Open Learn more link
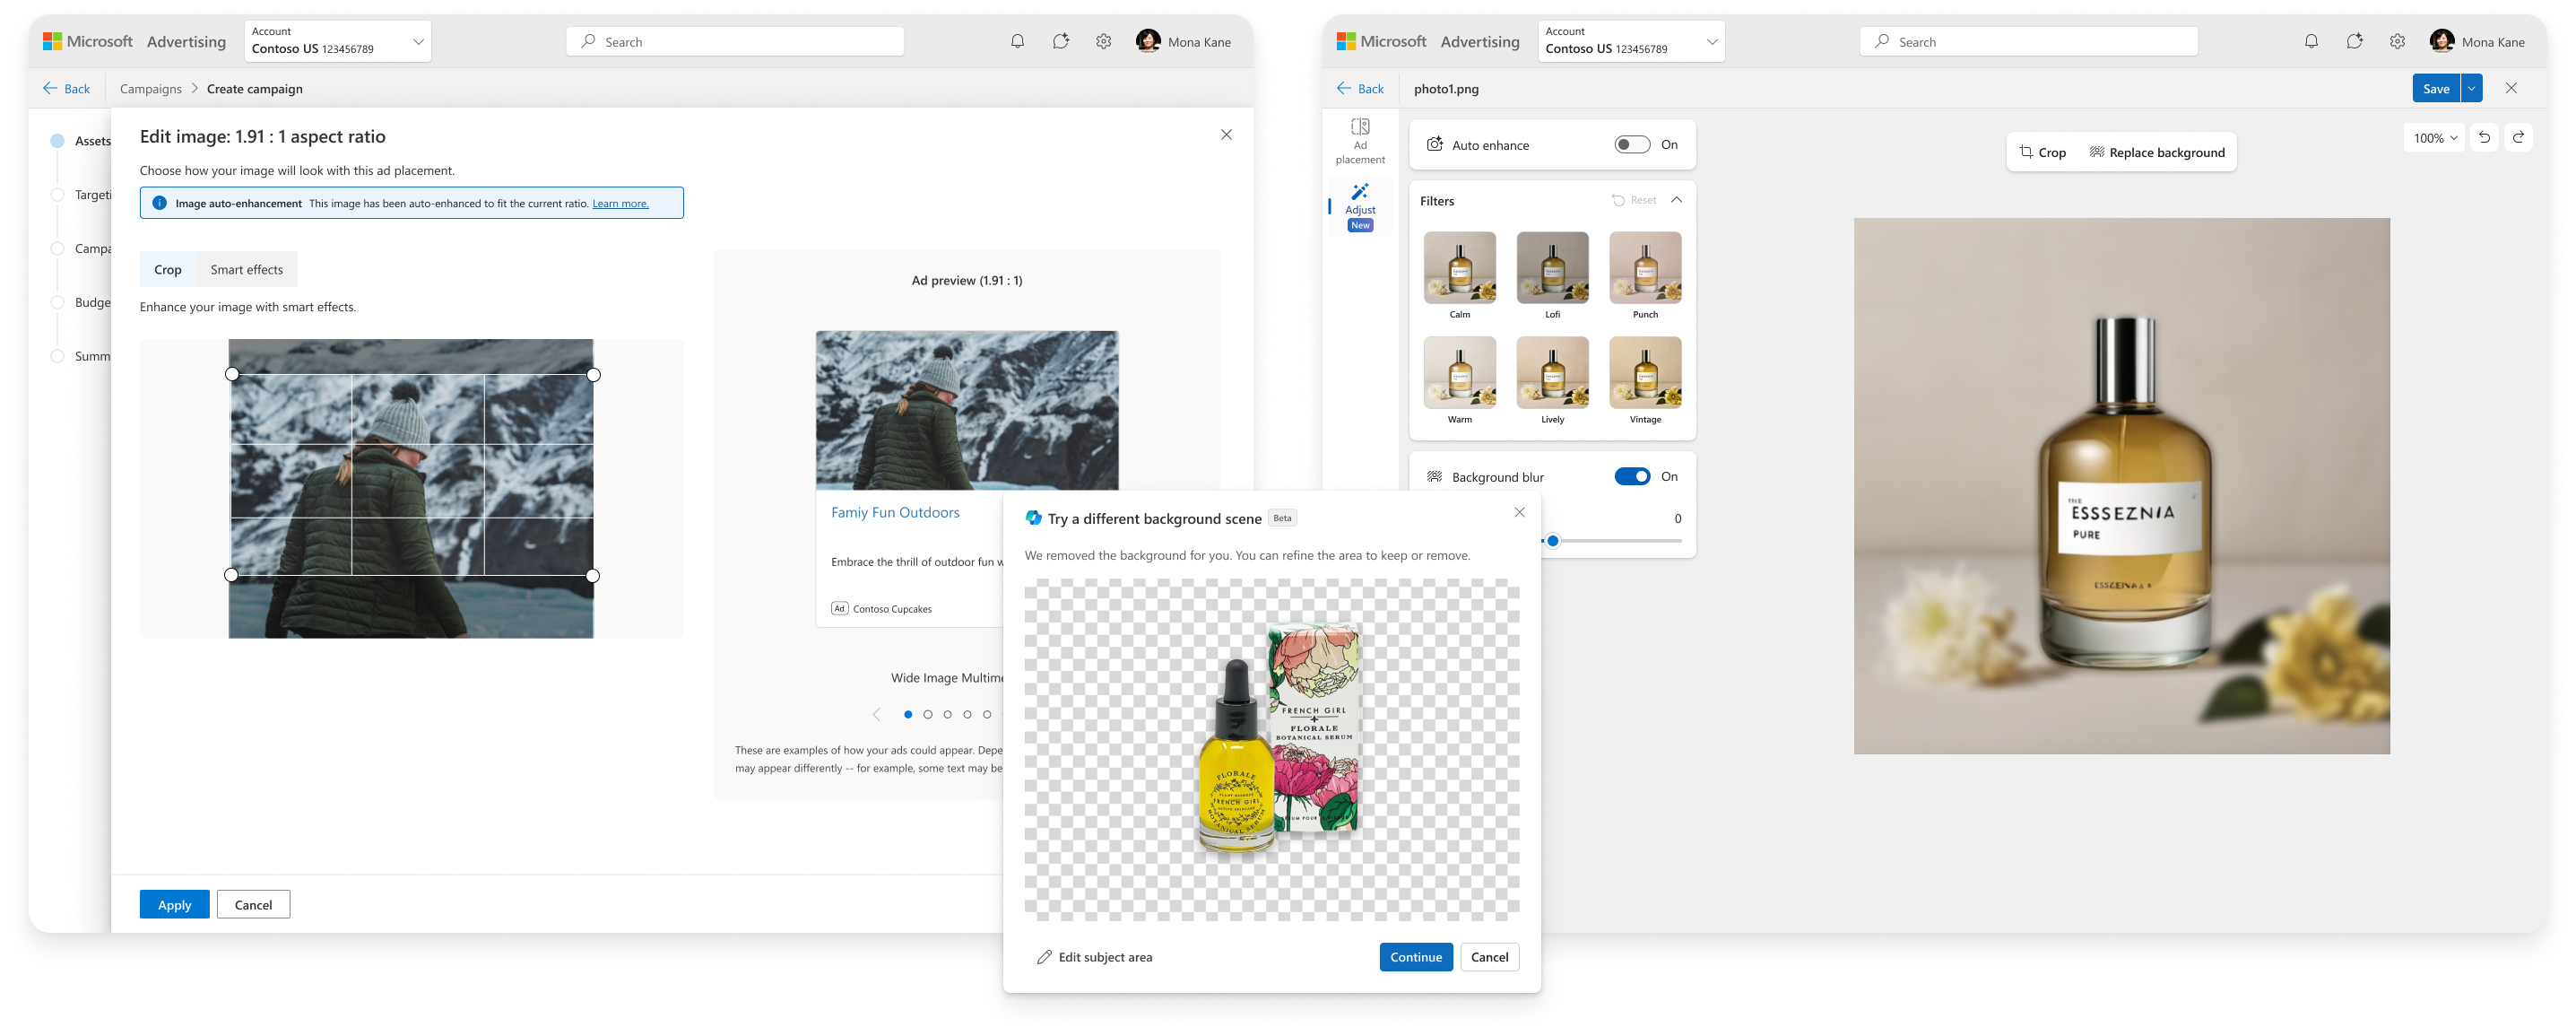Screen dimensions: 2576x1036 point(620,204)
